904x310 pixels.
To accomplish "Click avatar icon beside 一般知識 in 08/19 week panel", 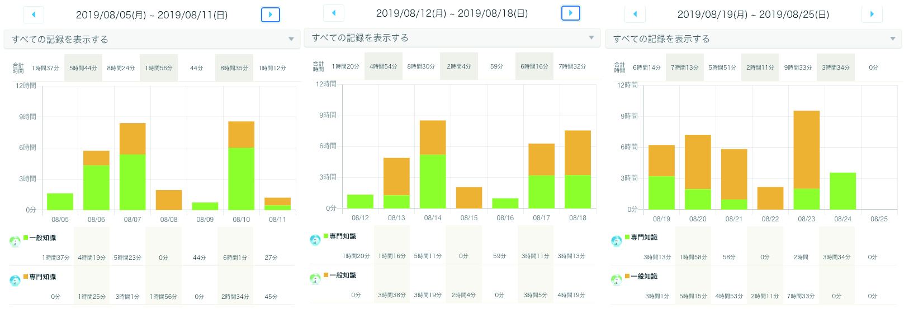I will pyautogui.click(x=617, y=280).
